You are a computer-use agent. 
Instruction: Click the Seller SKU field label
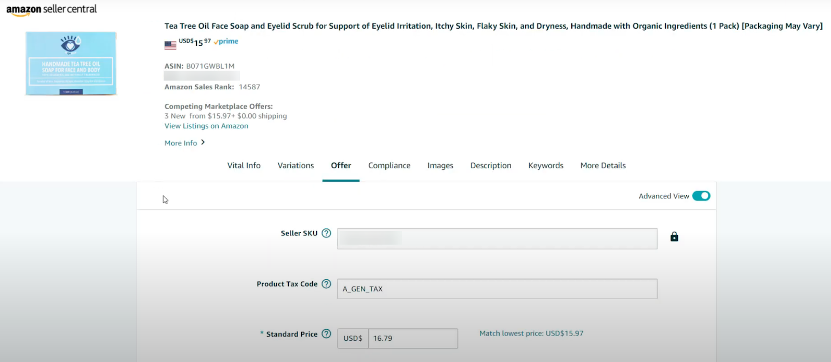[299, 233]
